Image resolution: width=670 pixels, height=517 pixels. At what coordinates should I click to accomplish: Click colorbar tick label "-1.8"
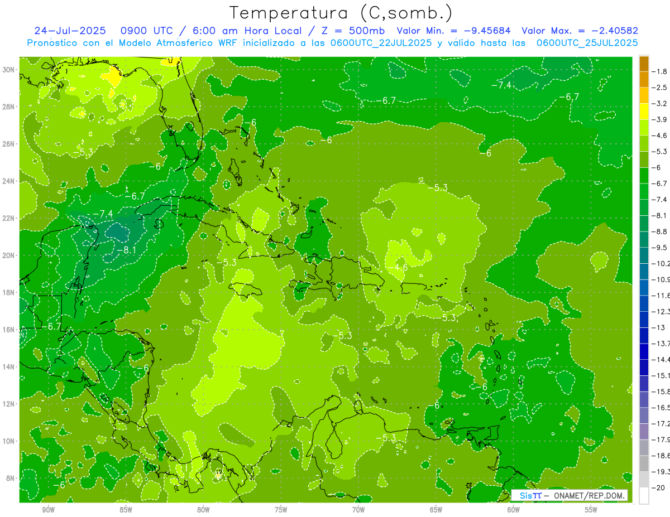click(660, 71)
